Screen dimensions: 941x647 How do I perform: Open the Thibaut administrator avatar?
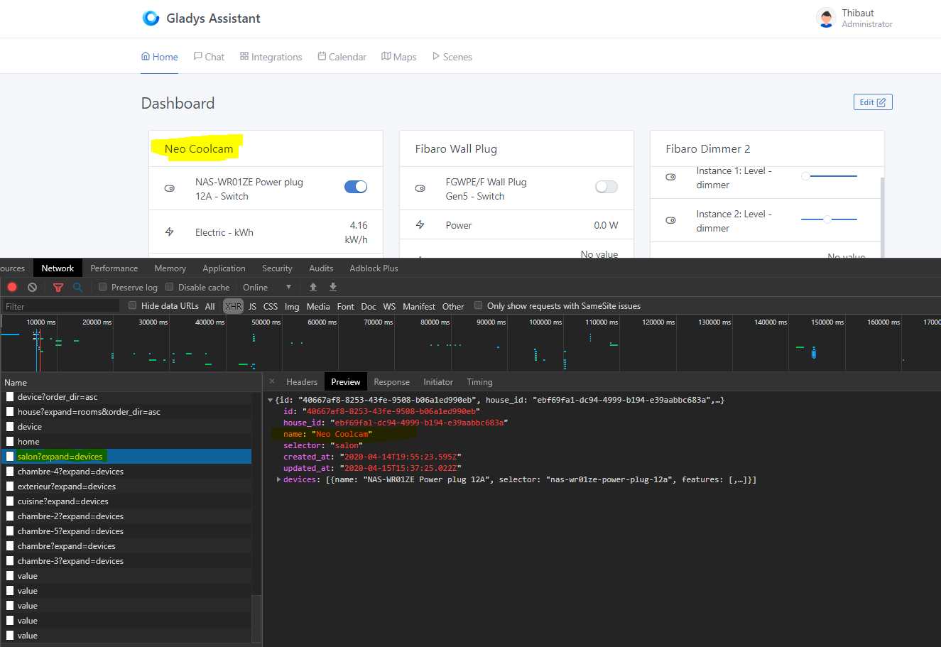coord(826,18)
